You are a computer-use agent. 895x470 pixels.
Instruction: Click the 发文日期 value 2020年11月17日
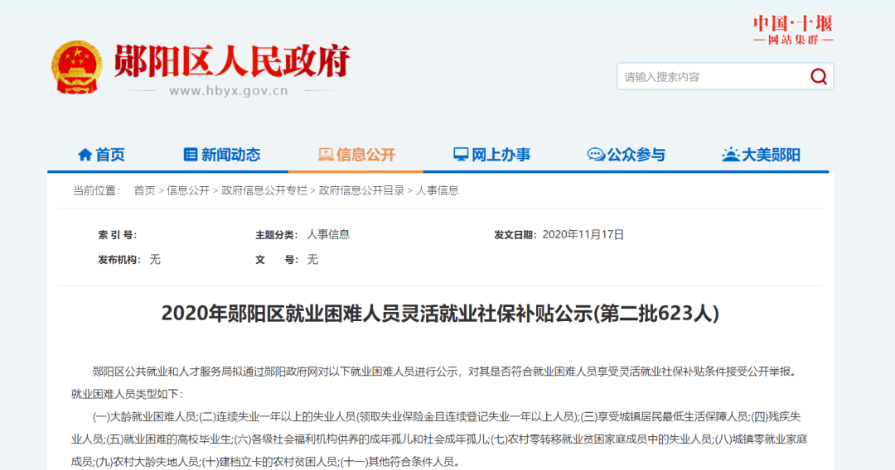583,235
